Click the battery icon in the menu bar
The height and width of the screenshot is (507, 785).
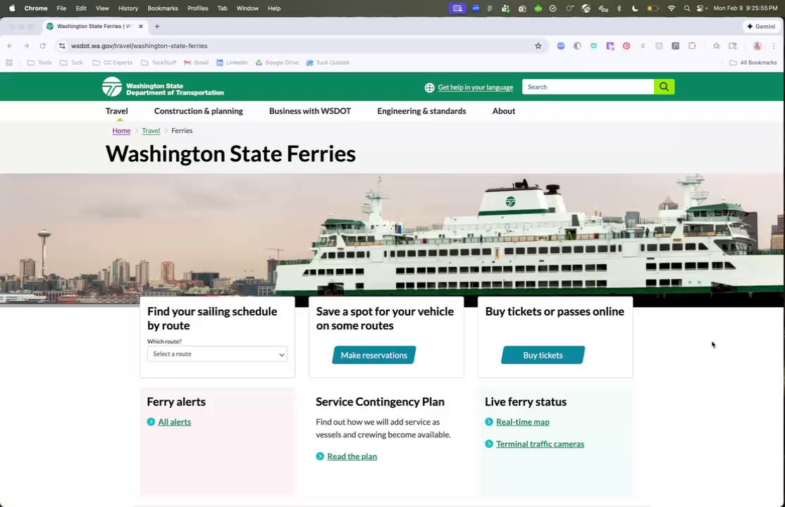coord(653,8)
